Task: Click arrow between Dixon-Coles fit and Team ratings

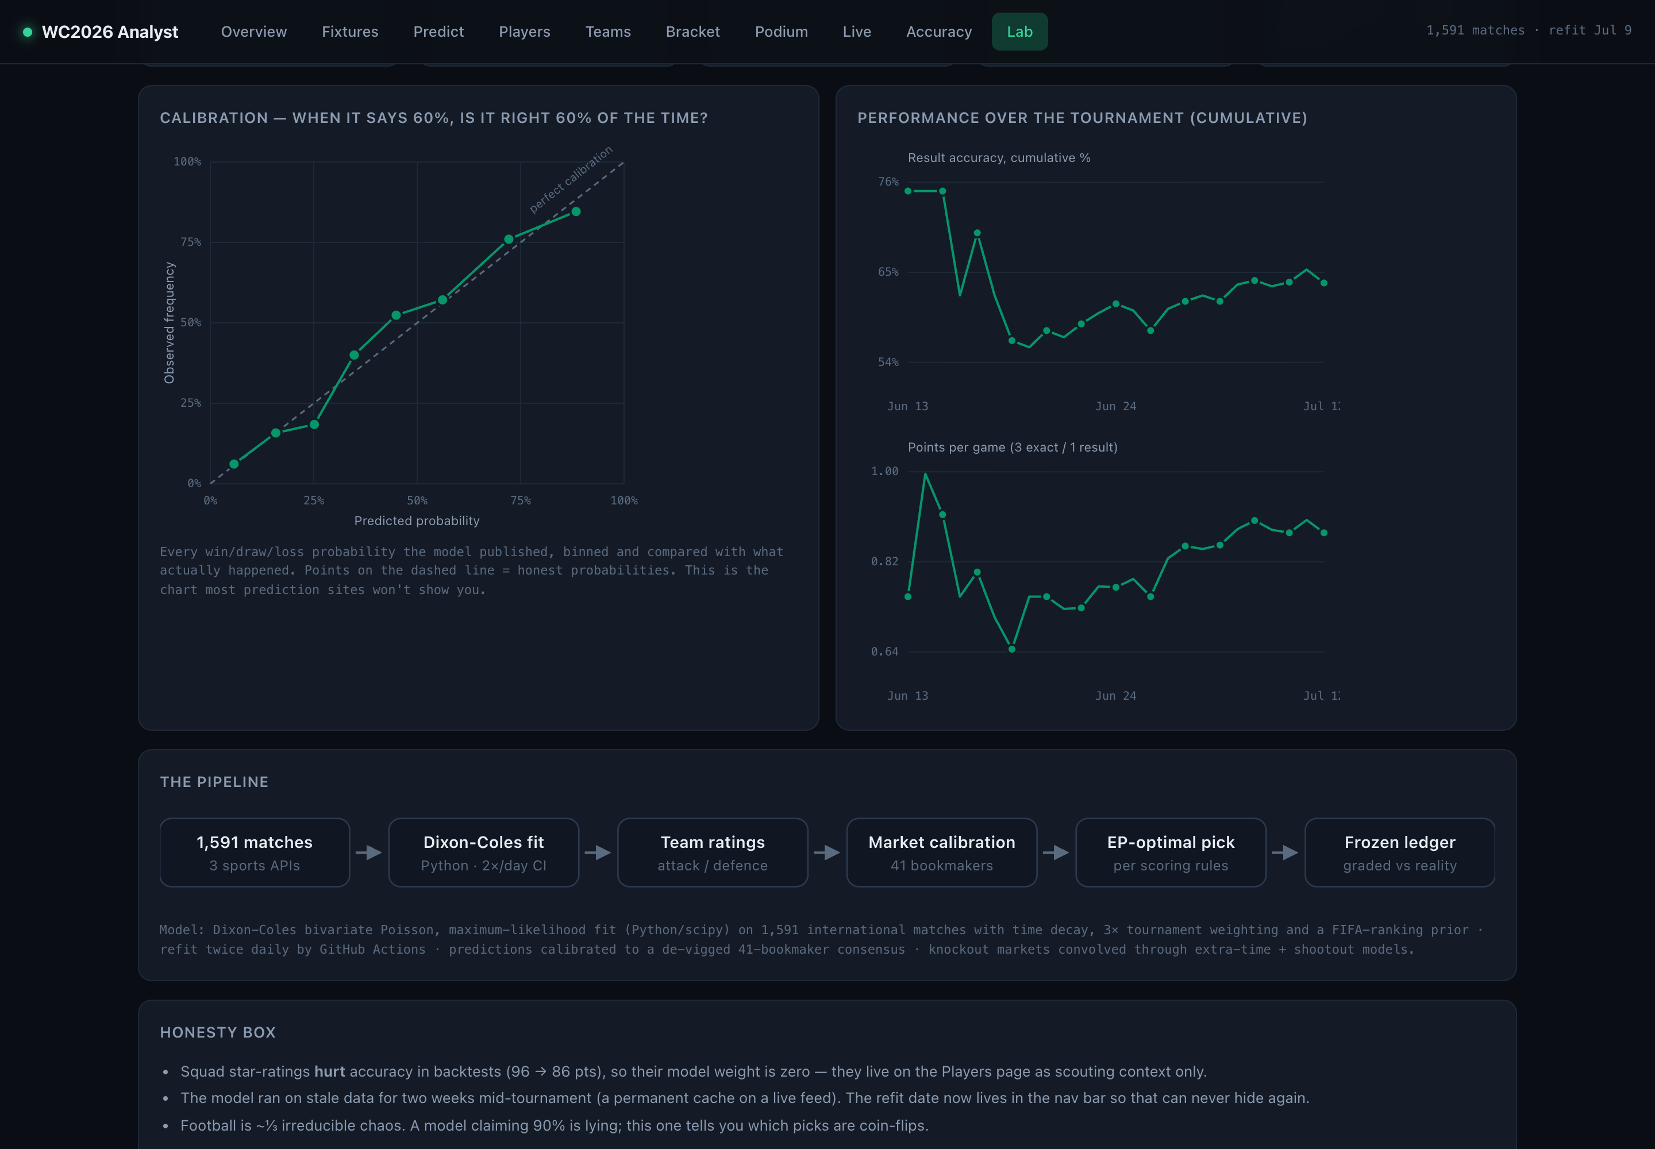Action: click(x=598, y=853)
